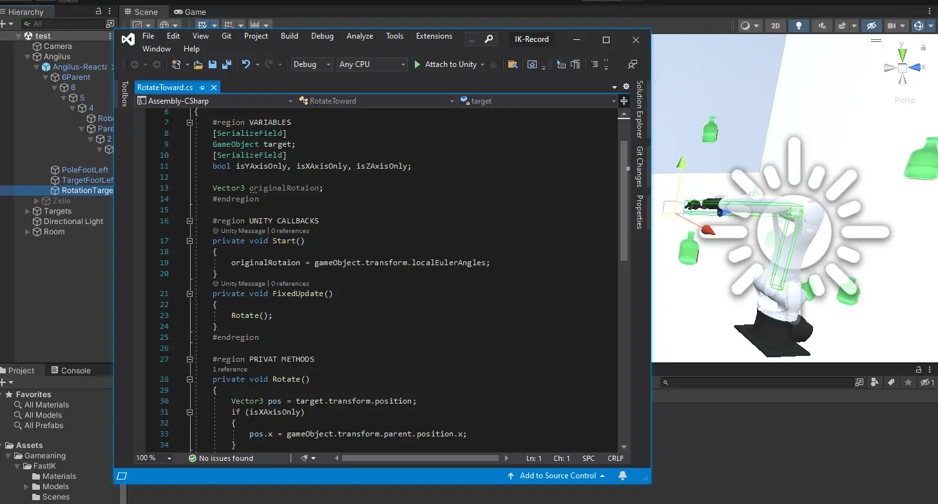The image size is (938, 504).
Task: Toggle scene lighting bulb button
Action: click(799, 26)
